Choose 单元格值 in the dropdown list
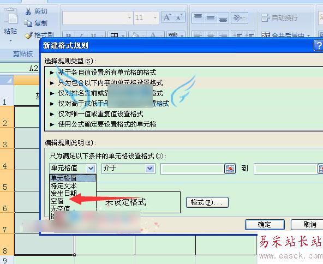Image resolution: width=323 pixels, height=264 pixels. pos(73,178)
